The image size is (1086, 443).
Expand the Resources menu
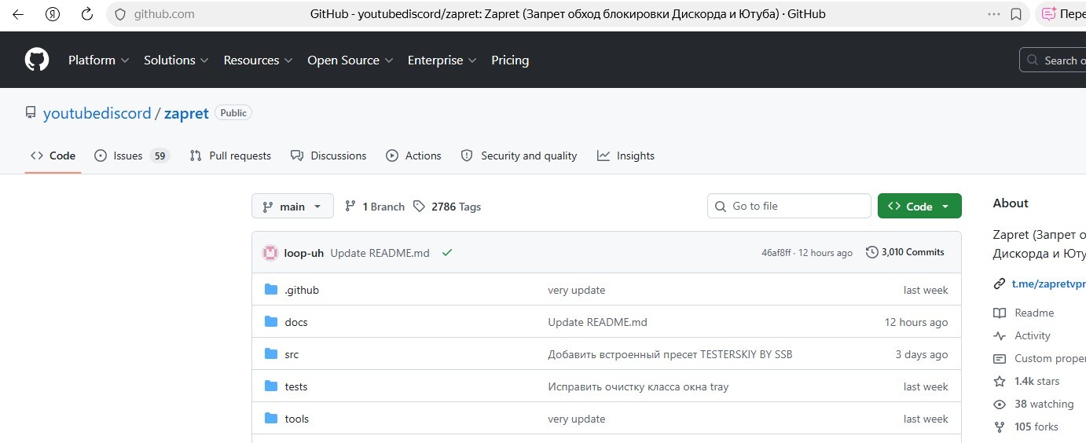pyautogui.click(x=258, y=60)
